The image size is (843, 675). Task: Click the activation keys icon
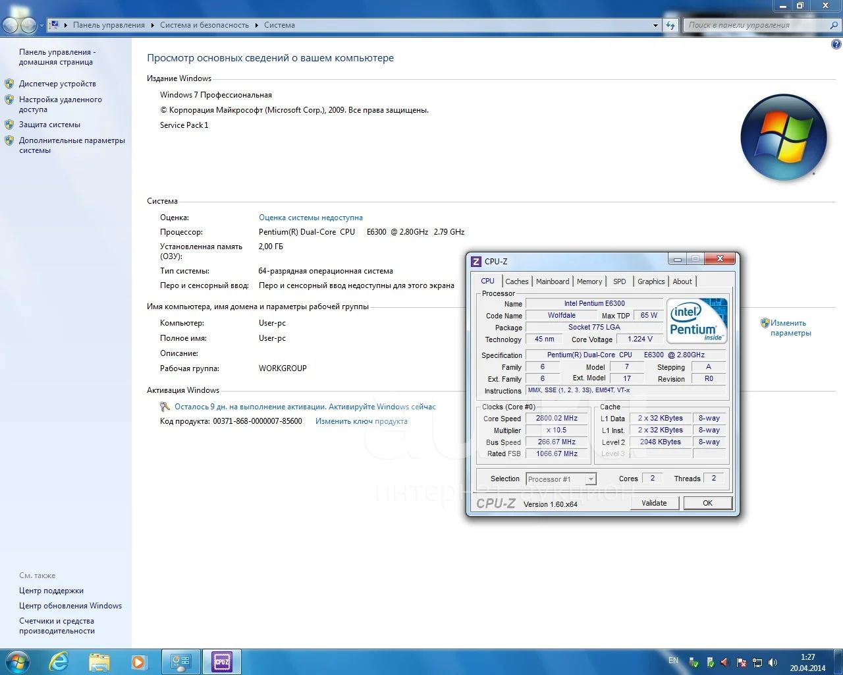click(x=165, y=407)
